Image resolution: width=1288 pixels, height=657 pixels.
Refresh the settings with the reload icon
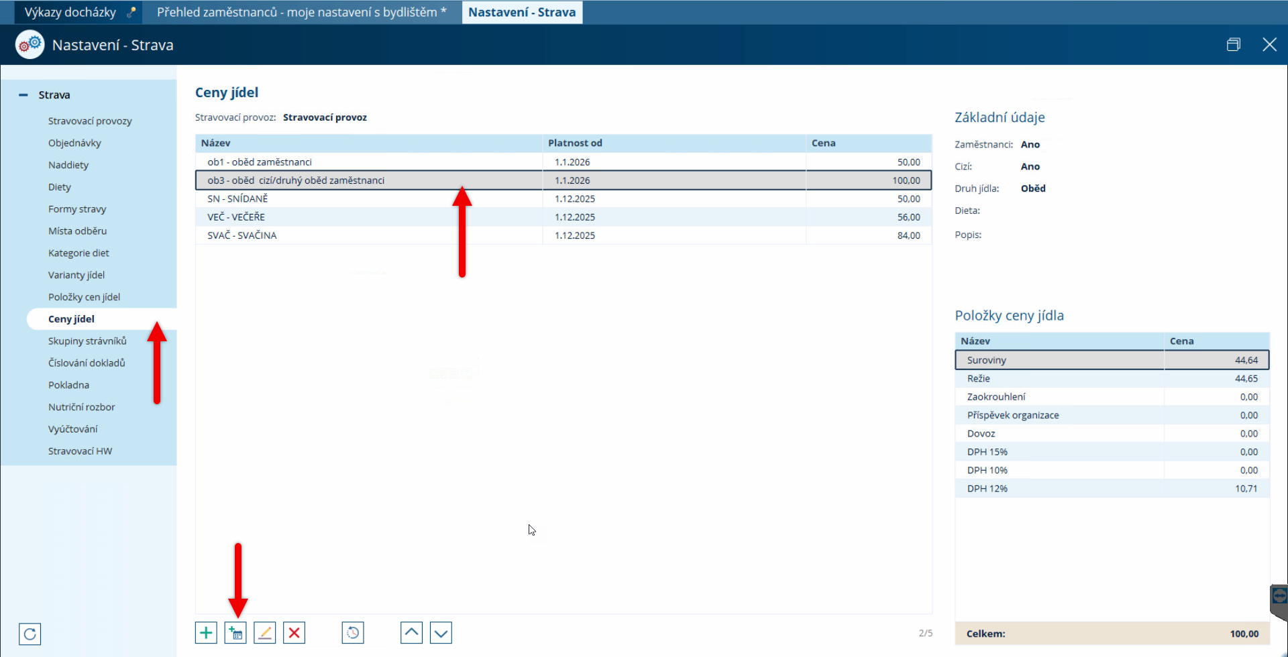[x=30, y=634]
